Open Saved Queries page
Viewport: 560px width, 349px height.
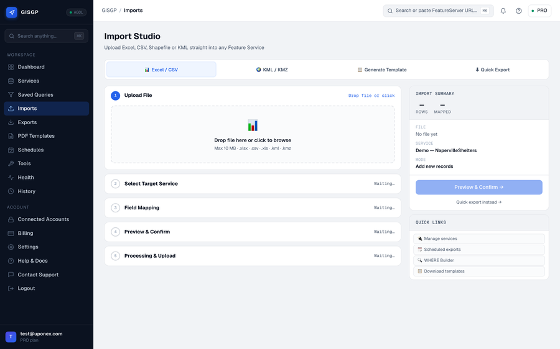pos(47,95)
